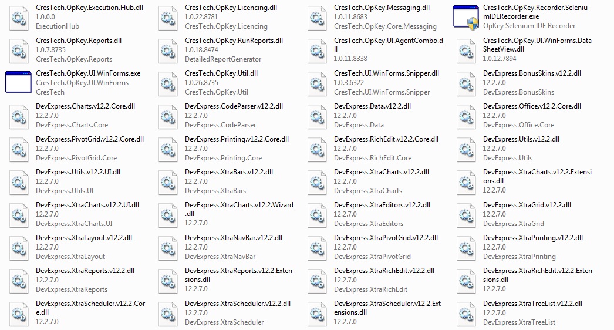The width and height of the screenshot is (614, 330).
Task: Click the filename text DevExpress.XtraNavBar.v12.2.dll
Action: [234, 238]
